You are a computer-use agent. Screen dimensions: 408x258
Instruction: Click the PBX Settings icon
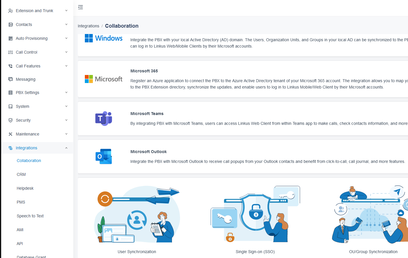[x=10, y=93]
